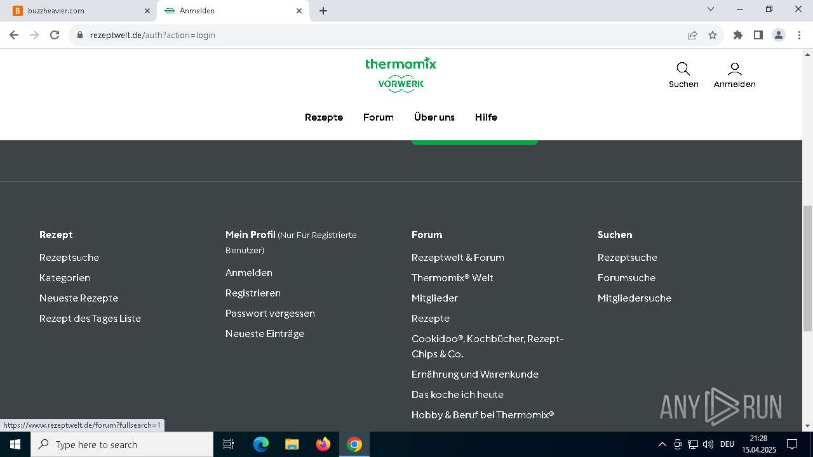Viewport: 813px width, 457px height.
Task: Open Cookidoo®, Kochbücher, Rezept-Chips link
Action: 488,347
